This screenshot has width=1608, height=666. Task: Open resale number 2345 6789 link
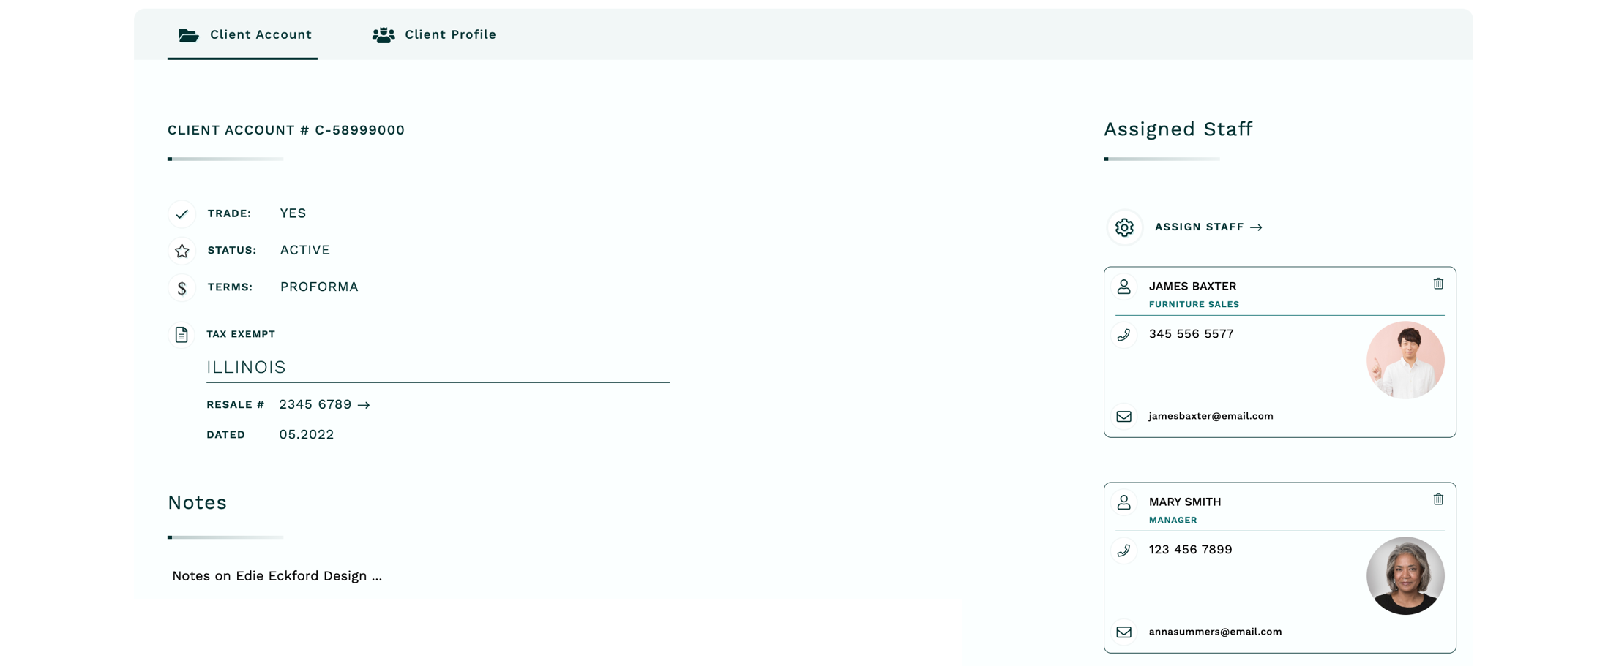[x=324, y=404]
